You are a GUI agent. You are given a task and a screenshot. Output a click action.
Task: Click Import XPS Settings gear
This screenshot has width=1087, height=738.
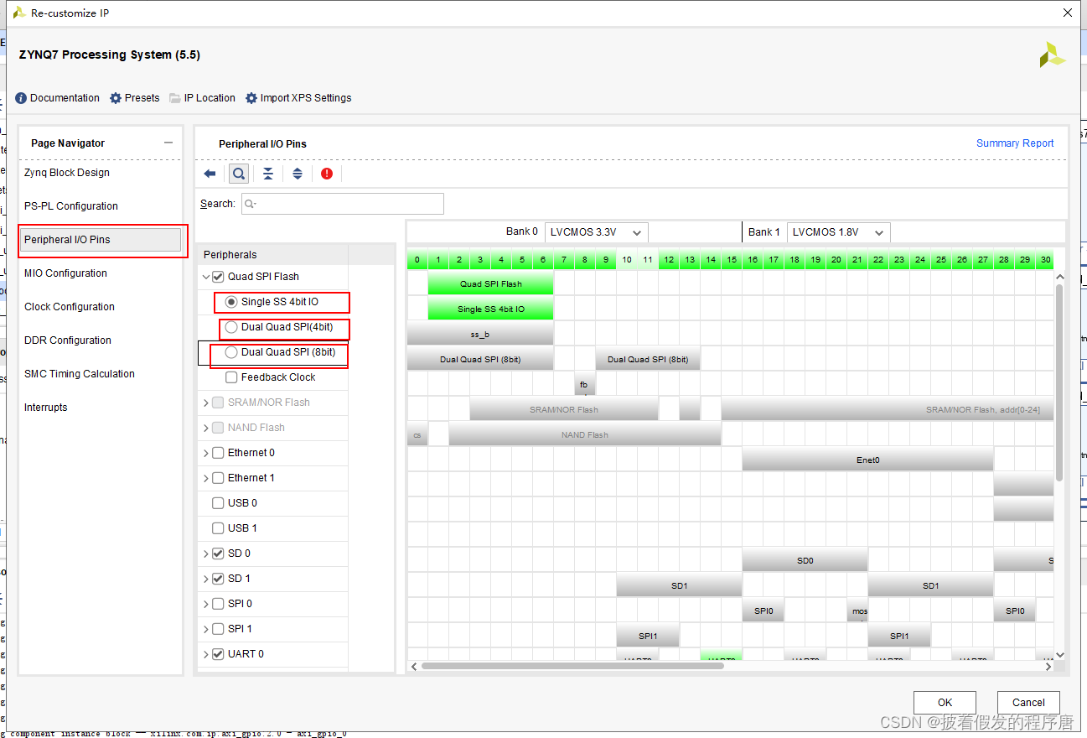point(251,98)
